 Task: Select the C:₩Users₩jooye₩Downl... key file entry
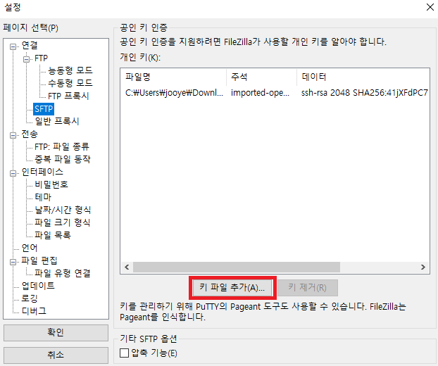[x=174, y=93]
